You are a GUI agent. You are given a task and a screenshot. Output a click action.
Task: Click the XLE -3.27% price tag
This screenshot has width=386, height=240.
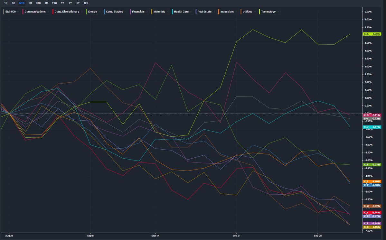(372, 165)
